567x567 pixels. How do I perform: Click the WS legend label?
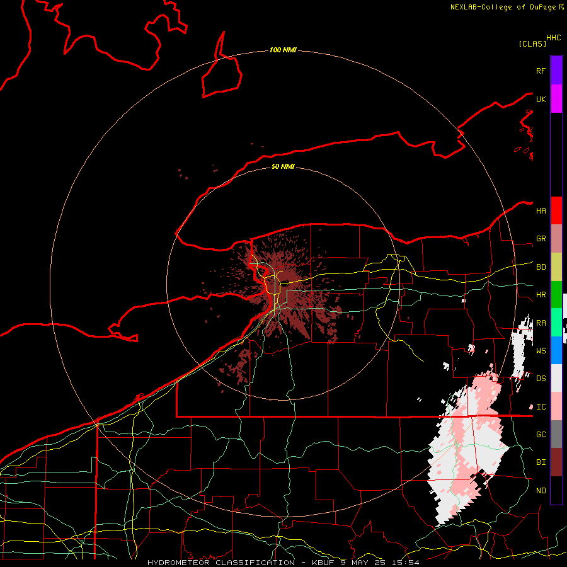tap(541, 351)
